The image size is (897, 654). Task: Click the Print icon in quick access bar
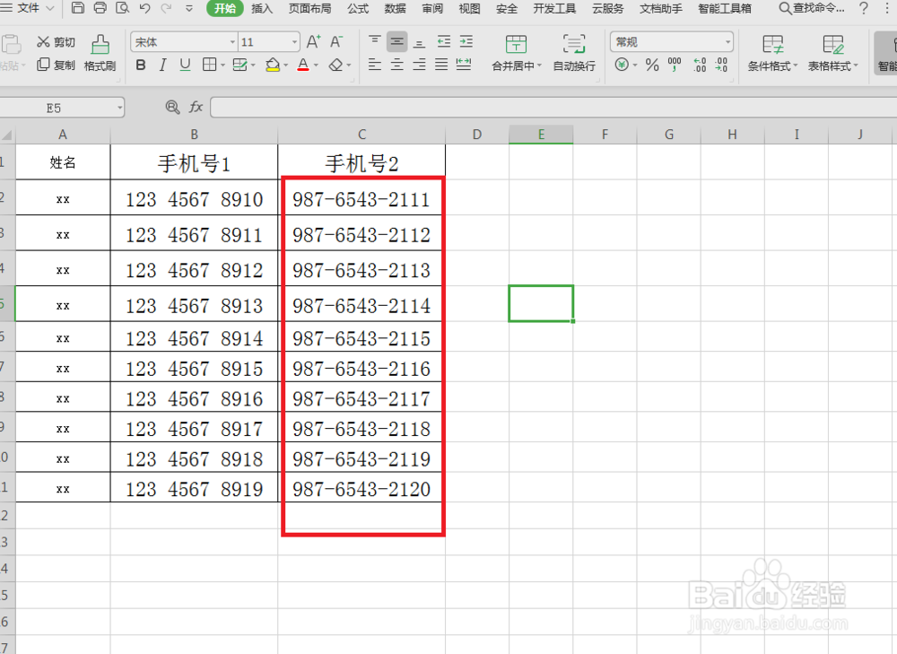(100, 8)
